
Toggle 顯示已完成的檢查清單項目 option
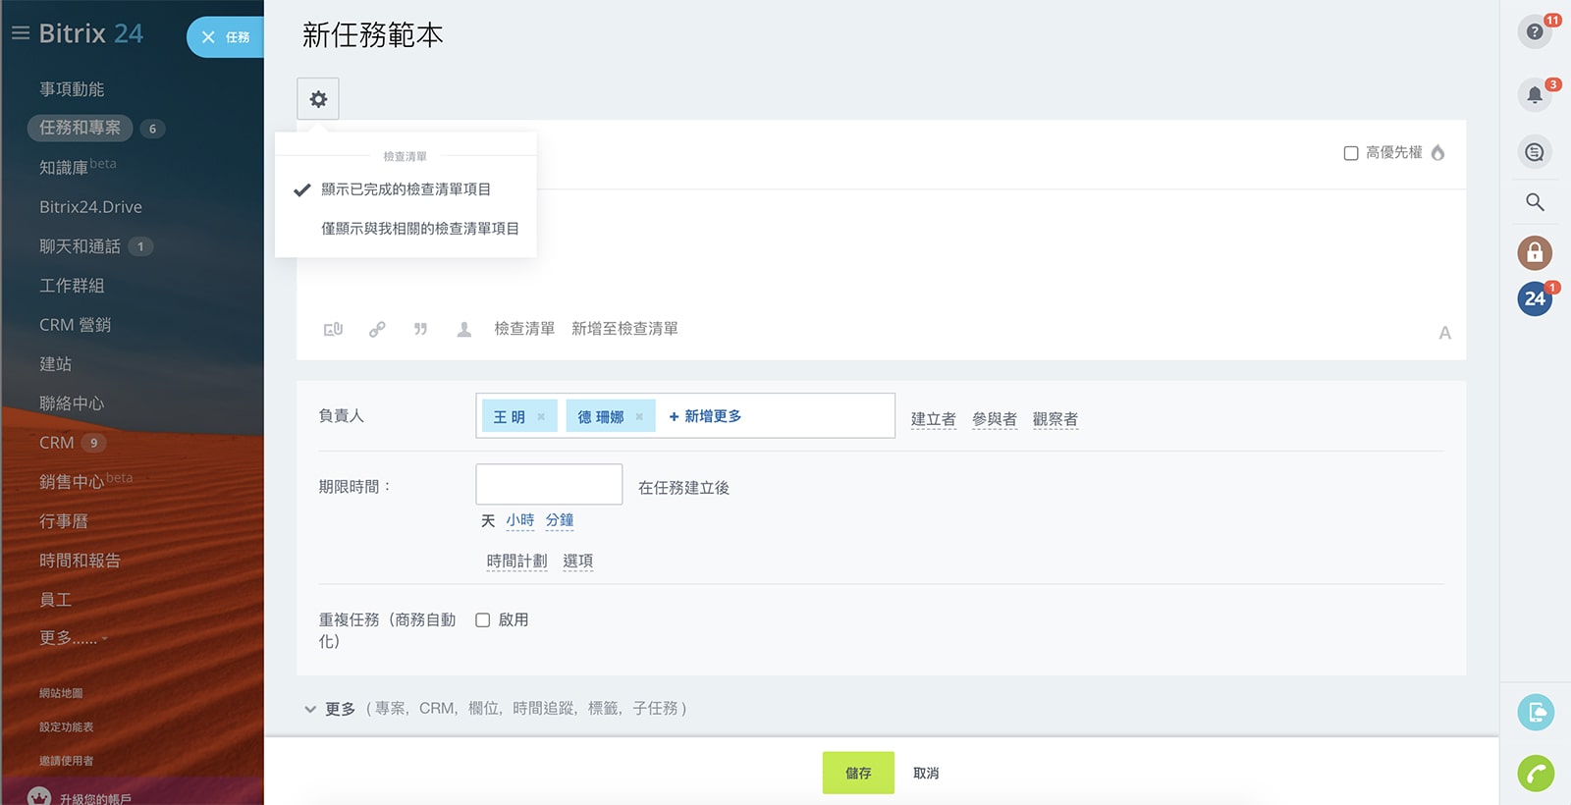pos(406,189)
